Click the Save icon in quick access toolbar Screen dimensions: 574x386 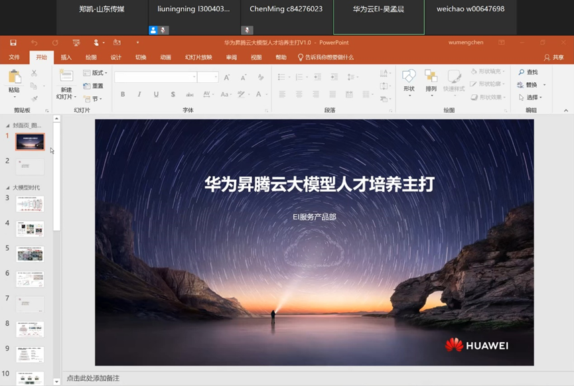coord(13,43)
